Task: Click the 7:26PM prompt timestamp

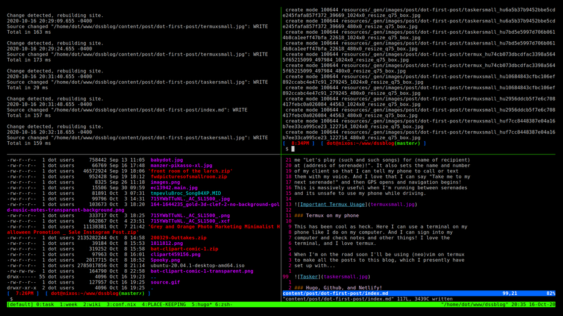Action: 24,294
